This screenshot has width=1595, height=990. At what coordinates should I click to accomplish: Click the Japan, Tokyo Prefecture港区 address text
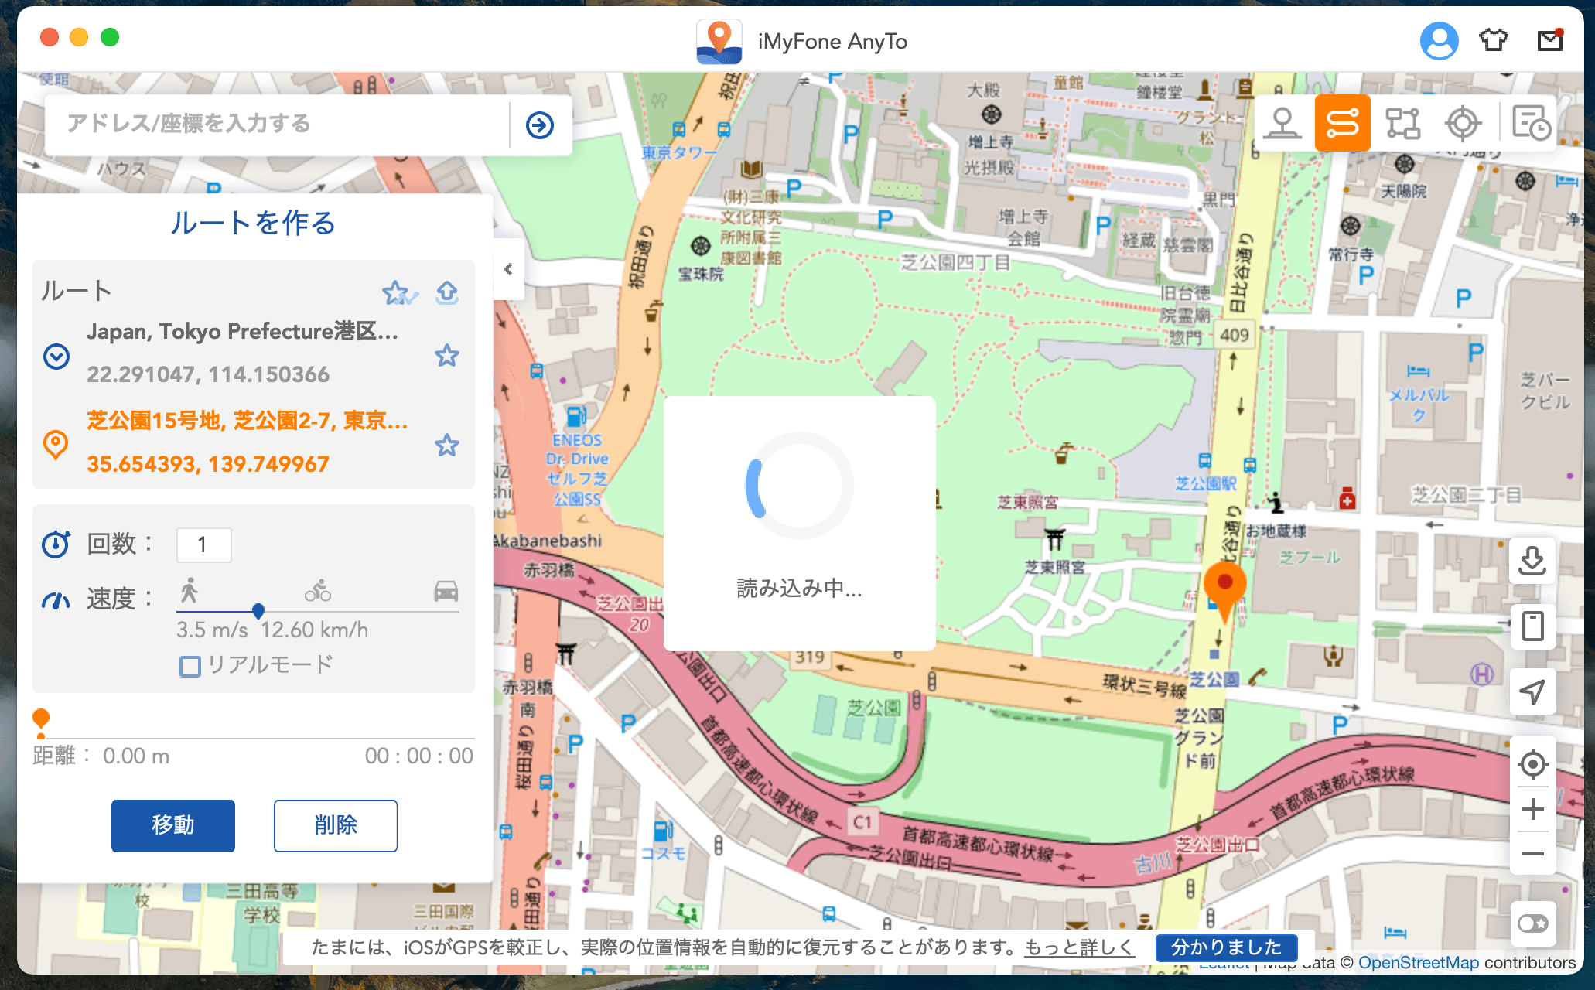[x=242, y=332]
